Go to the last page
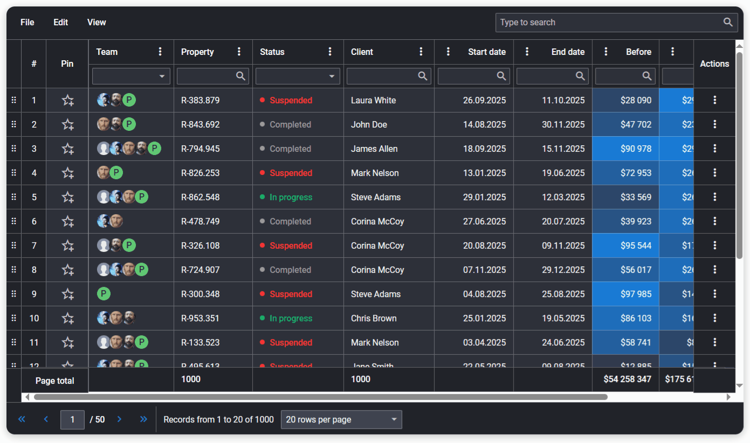750x443 pixels. click(143, 419)
